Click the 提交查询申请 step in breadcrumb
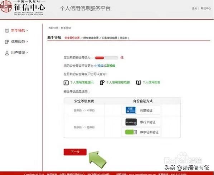The width and height of the screenshot is (214, 175). 91,38
